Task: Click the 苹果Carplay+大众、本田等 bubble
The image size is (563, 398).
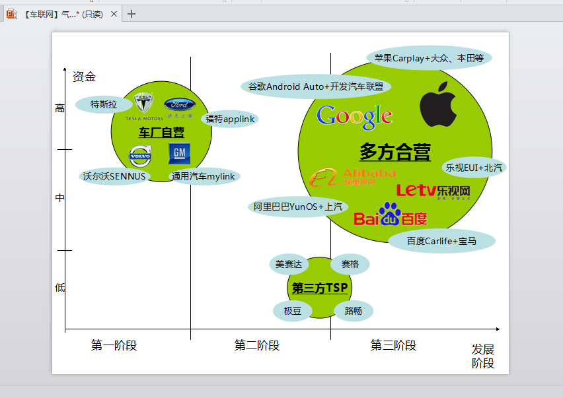Action: pyautogui.click(x=429, y=58)
